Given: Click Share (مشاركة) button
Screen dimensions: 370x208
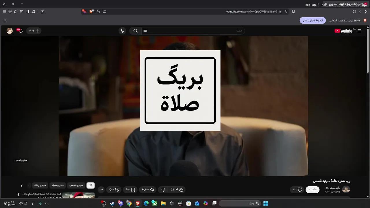Looking at the screenshot, I should pyautogui.click(x=148, y=190).
